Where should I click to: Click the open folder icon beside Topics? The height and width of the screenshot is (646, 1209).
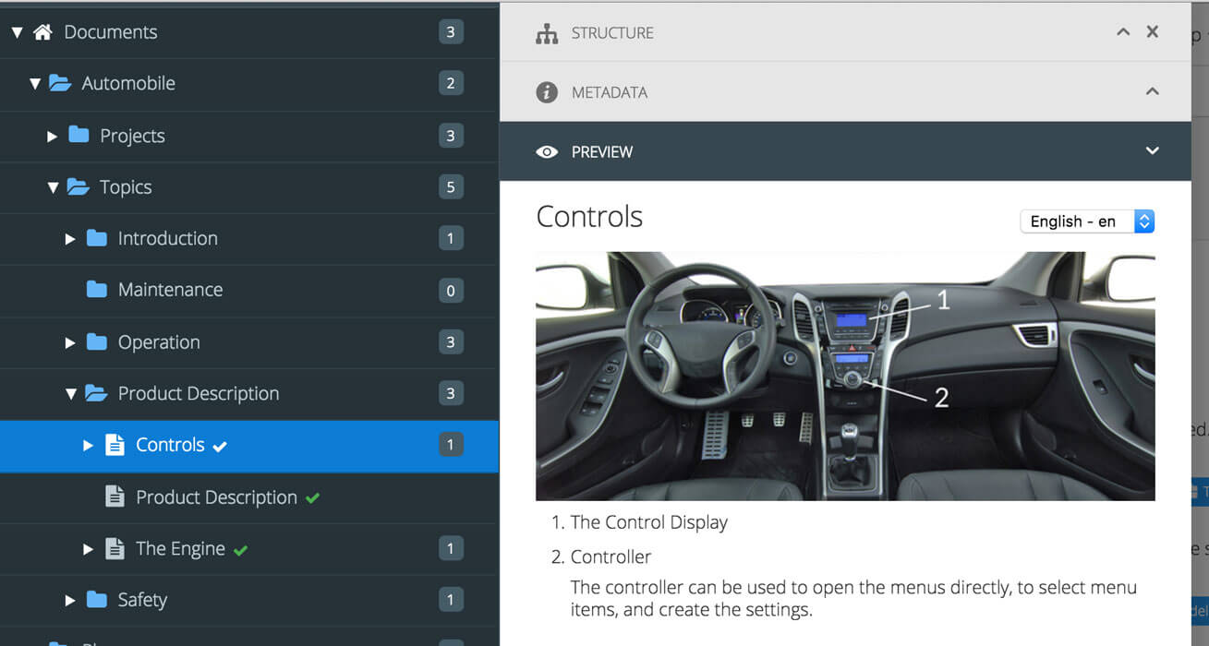tap(79, 186)
